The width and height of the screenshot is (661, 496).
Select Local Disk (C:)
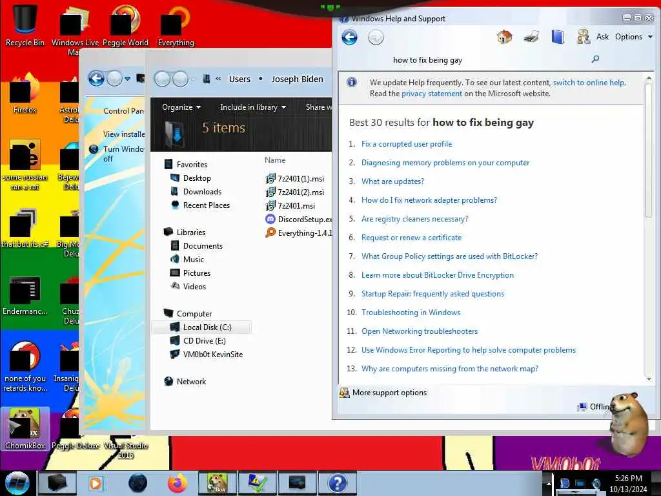pos(201,327)
